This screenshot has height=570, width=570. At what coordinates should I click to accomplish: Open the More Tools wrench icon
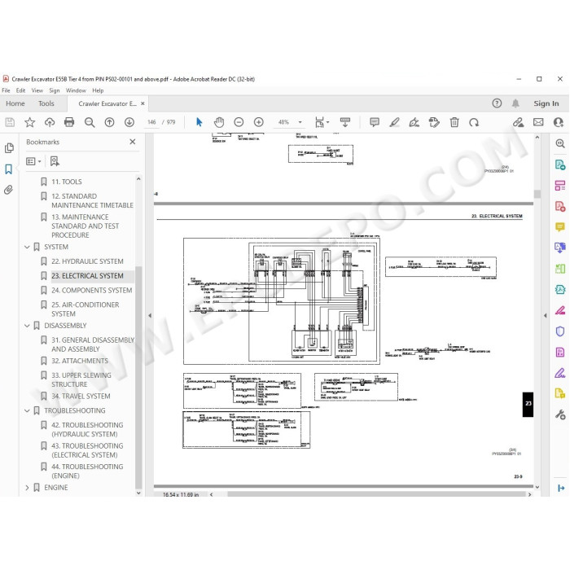point(560,414)
